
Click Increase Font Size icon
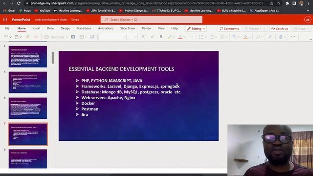[x=143, y=37]
